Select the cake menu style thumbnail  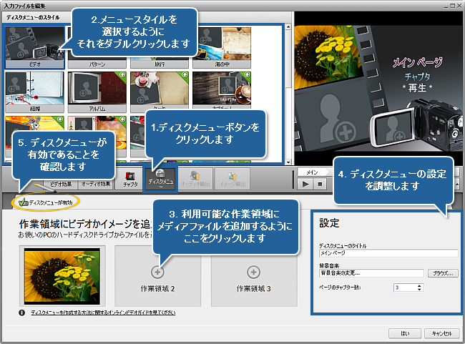pos(160,90)
